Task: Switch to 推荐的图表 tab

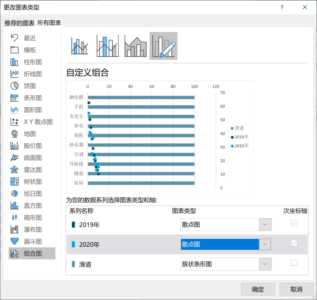Action: tap(19, 23)
